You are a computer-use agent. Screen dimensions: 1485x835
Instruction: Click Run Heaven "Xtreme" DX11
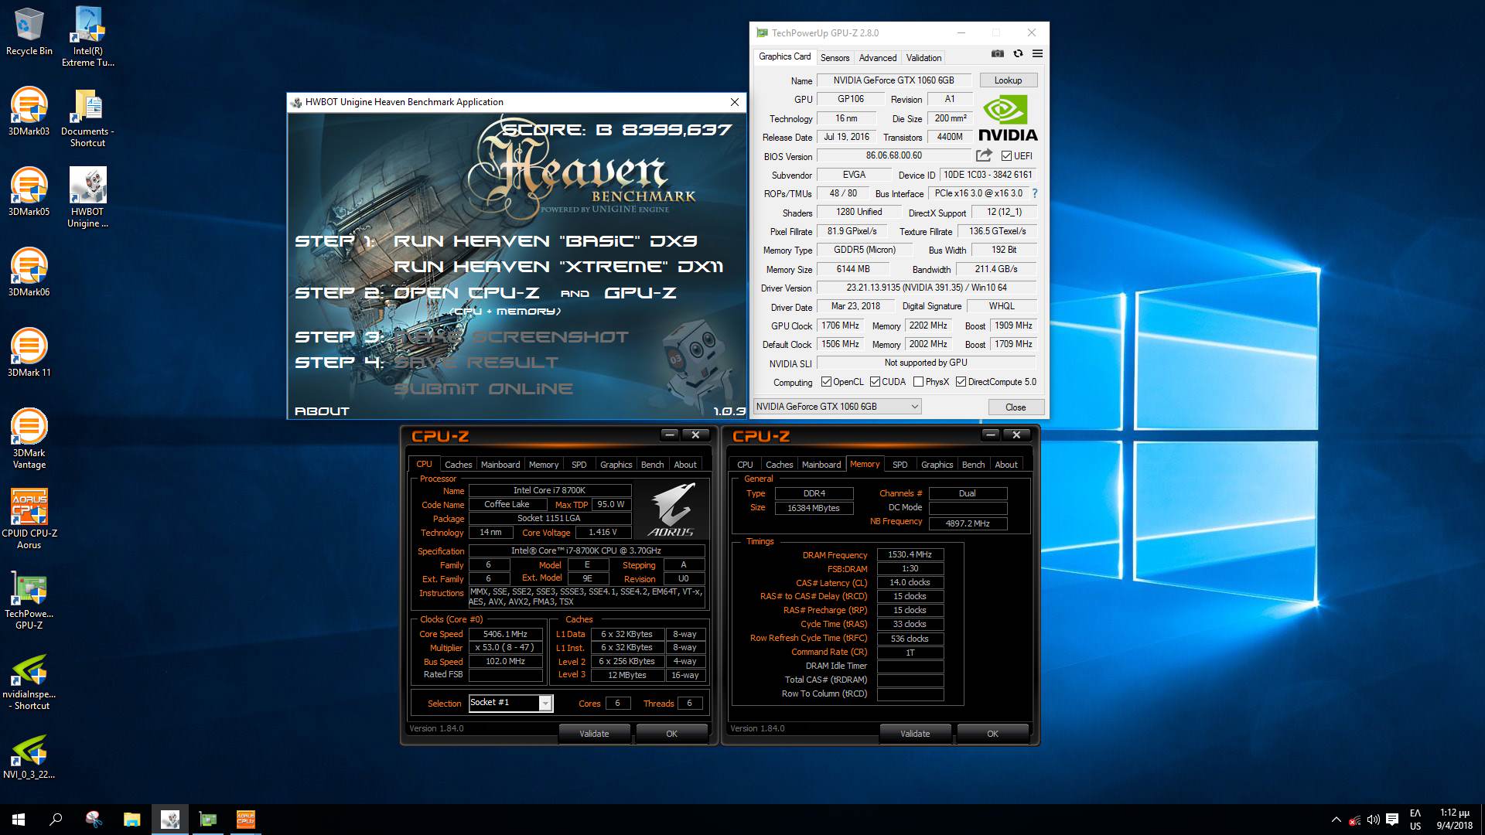[x=558, y=267]
